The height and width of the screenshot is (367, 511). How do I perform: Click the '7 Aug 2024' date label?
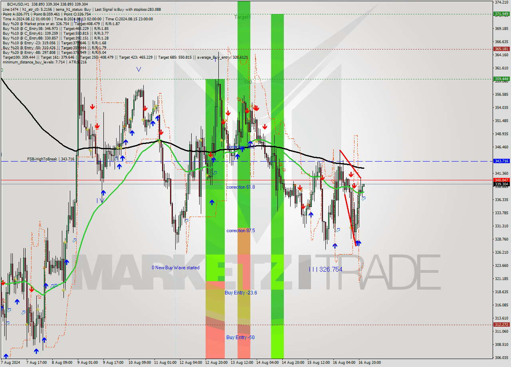10,363
